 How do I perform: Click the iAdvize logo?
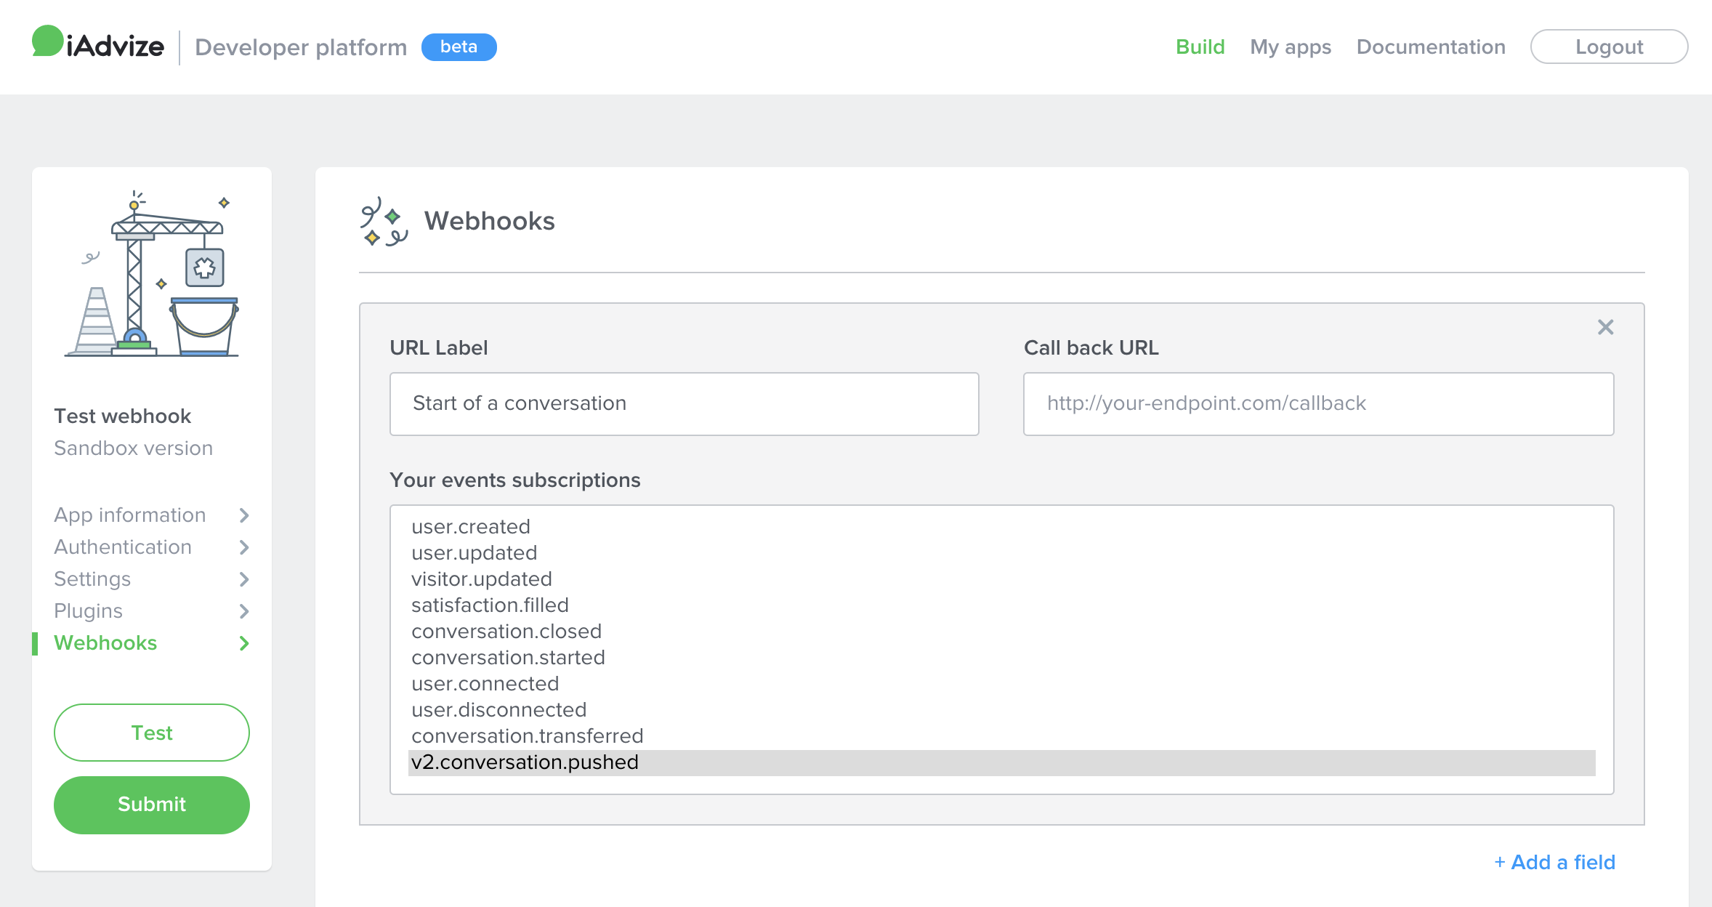(98, 45)
